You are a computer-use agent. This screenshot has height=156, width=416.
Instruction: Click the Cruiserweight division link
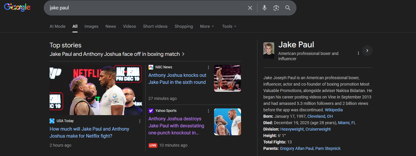(318, 129)
